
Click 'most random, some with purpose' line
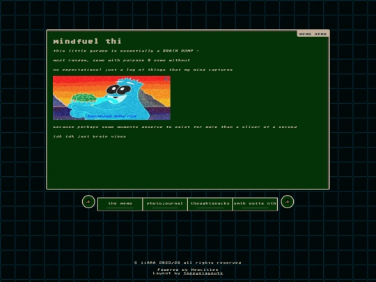(122, 60)
